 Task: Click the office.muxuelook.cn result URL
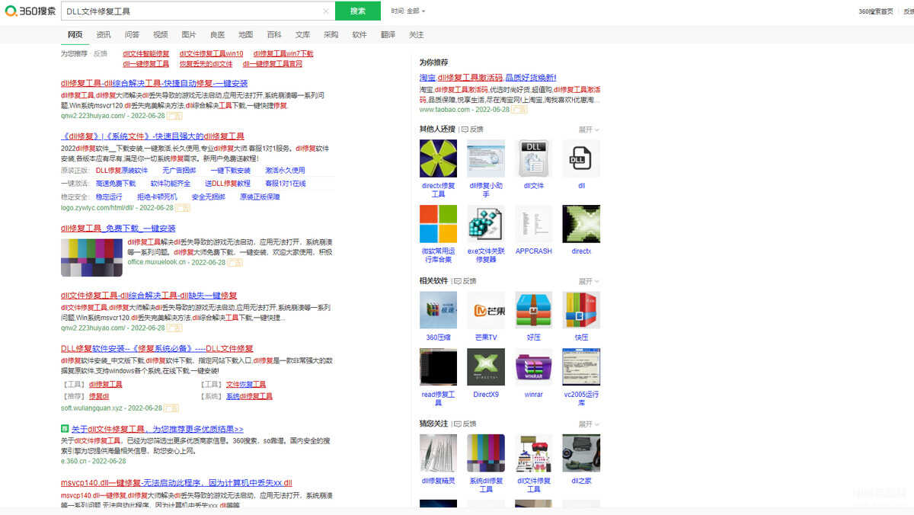pyautogui.click(x=157, y=262)
